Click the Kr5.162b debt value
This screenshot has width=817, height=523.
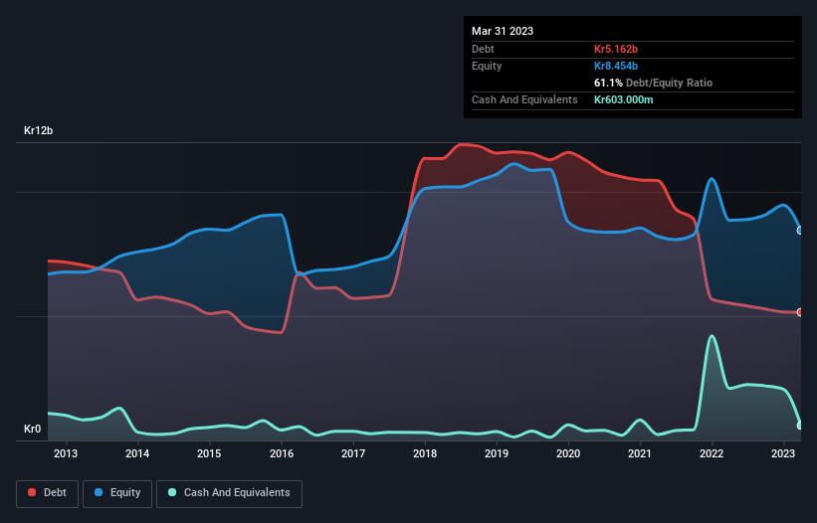click(616, 49)
